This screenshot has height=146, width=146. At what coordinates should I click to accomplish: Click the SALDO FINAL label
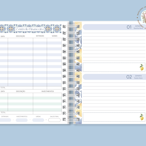(x=54, y=116)
